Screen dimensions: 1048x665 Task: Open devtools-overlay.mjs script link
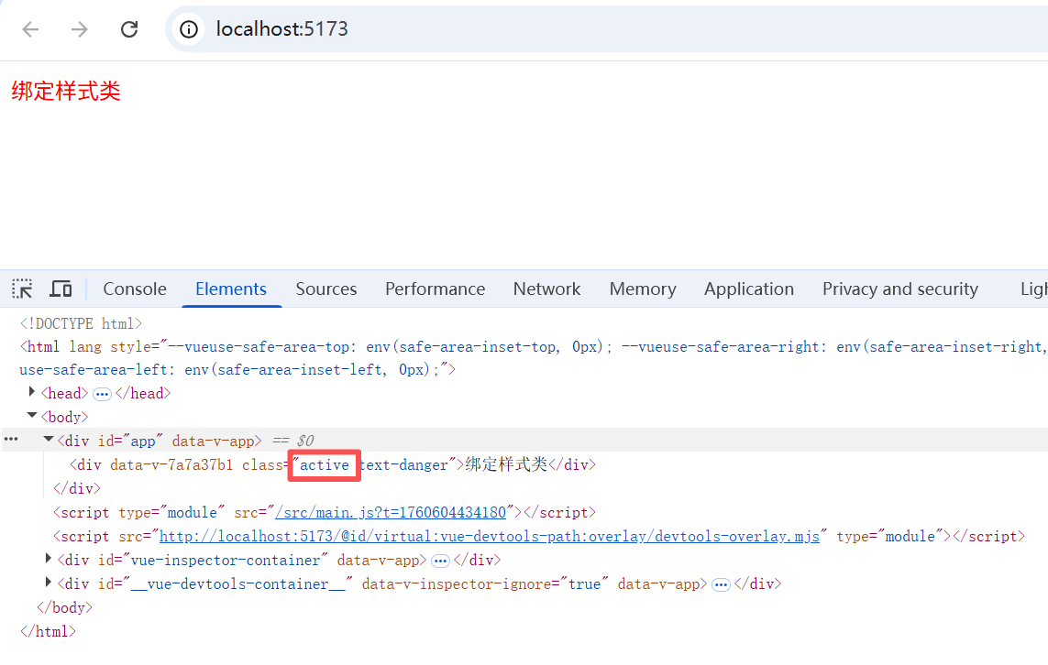490,536
